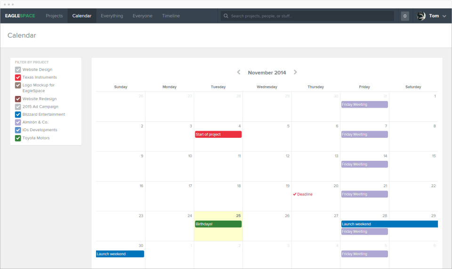Toggle the Toyota Motors project filter
This screenshot has width=452, height=269.
(18, 138)
